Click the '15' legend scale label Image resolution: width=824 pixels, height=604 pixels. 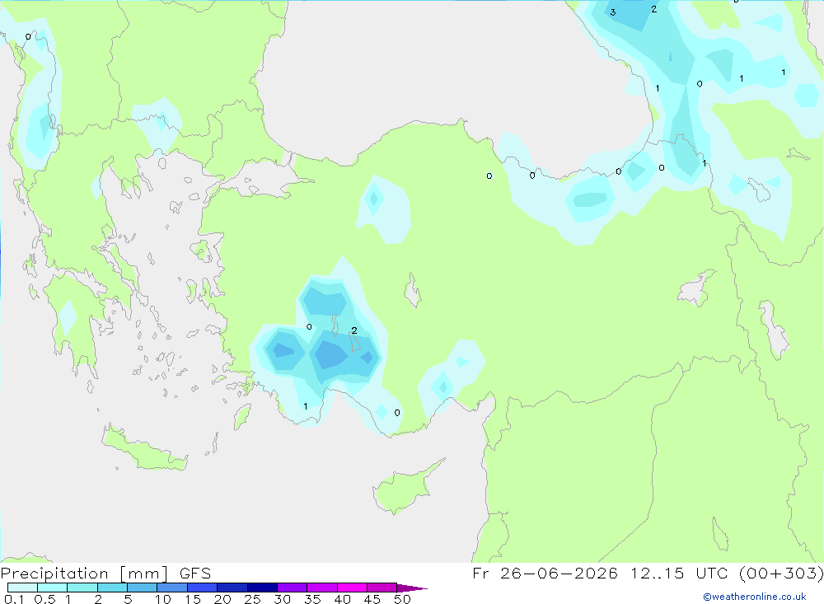pyautogui.click(x=193, y=599)
